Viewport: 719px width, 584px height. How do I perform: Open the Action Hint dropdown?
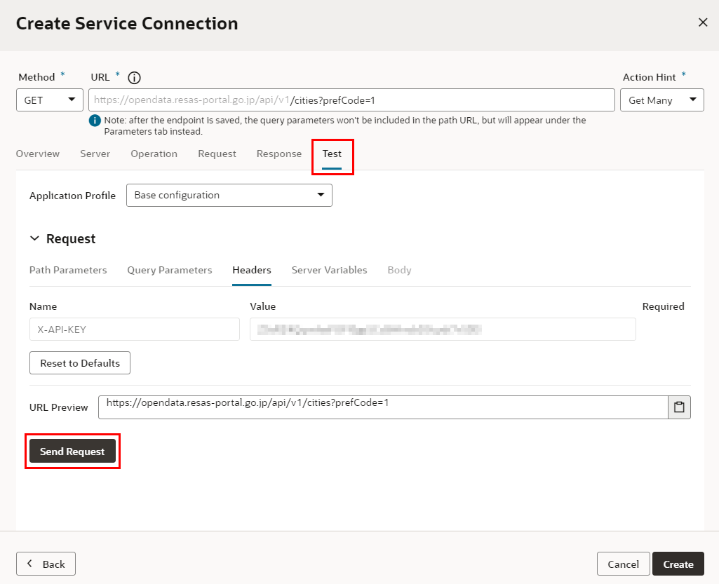[661, 100]
